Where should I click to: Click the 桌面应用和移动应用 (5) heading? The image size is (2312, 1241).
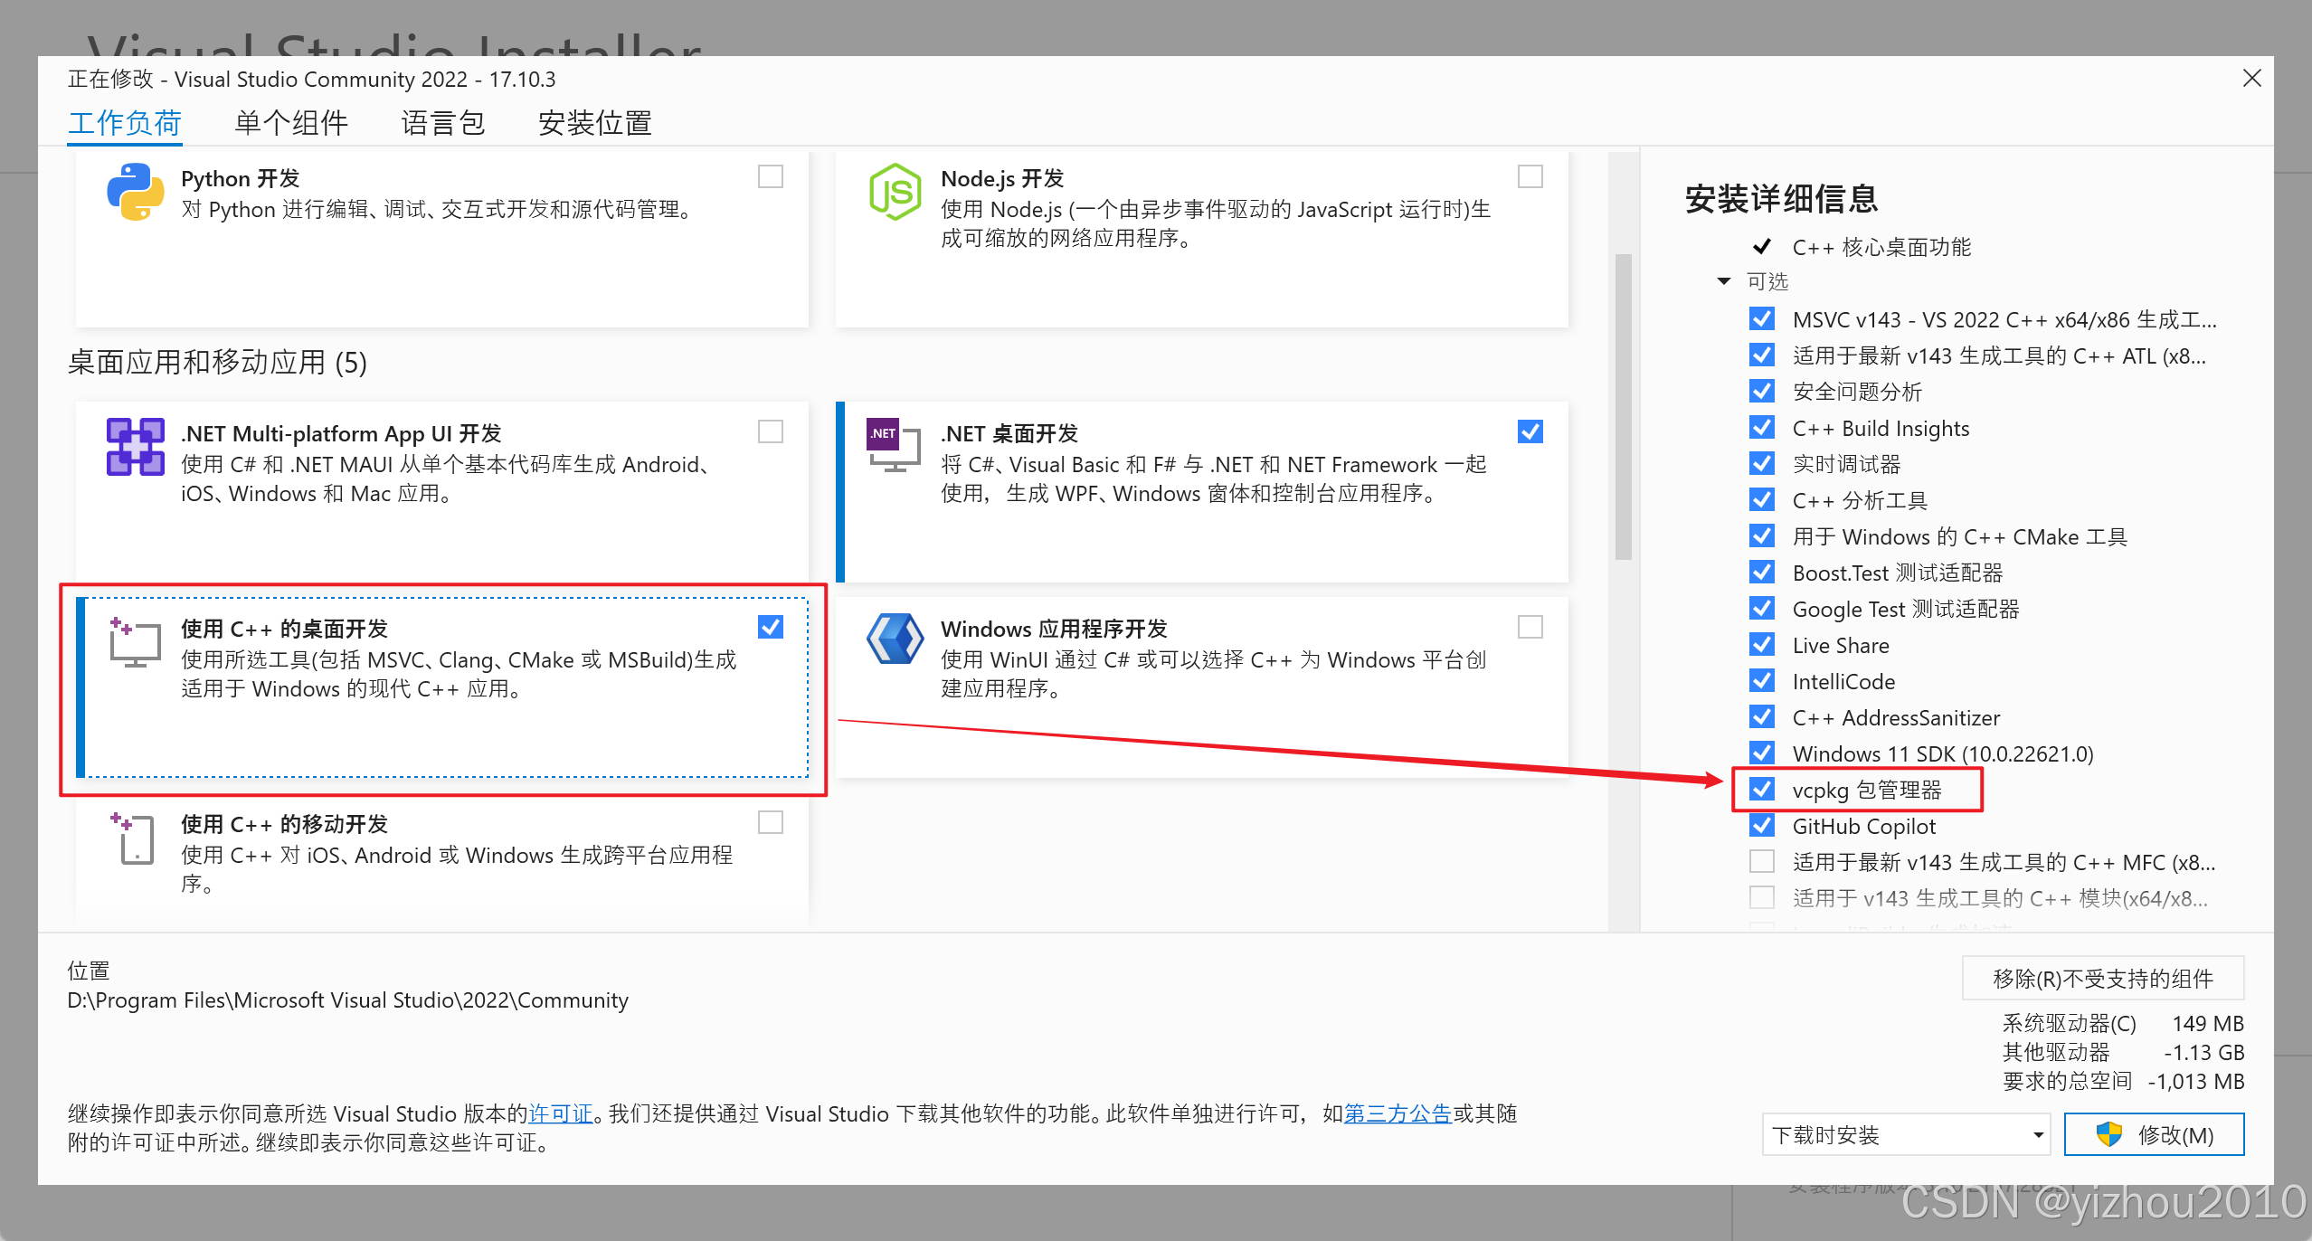[x=217, y=362]
